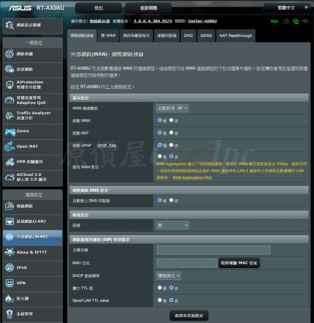Set Enable NAT to Yes
This screenshot has width=314, height=323.
point(160,133)
